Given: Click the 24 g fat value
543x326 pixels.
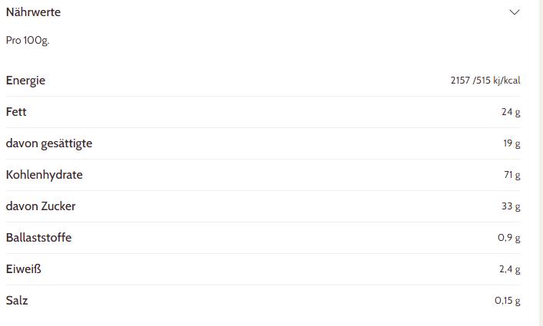Looking at the screenshot, I should click(511, 112).
